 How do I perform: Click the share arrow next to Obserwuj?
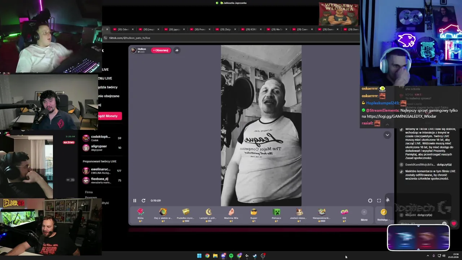(177, 50)
